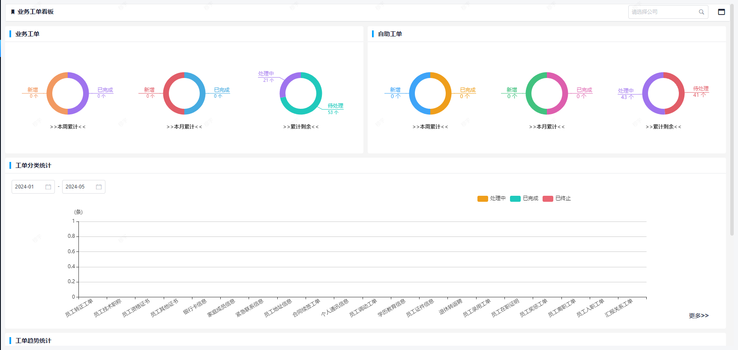Click the 员工技术职称 axis label
This screenshot has height=350, width=738.
[108, 308]
